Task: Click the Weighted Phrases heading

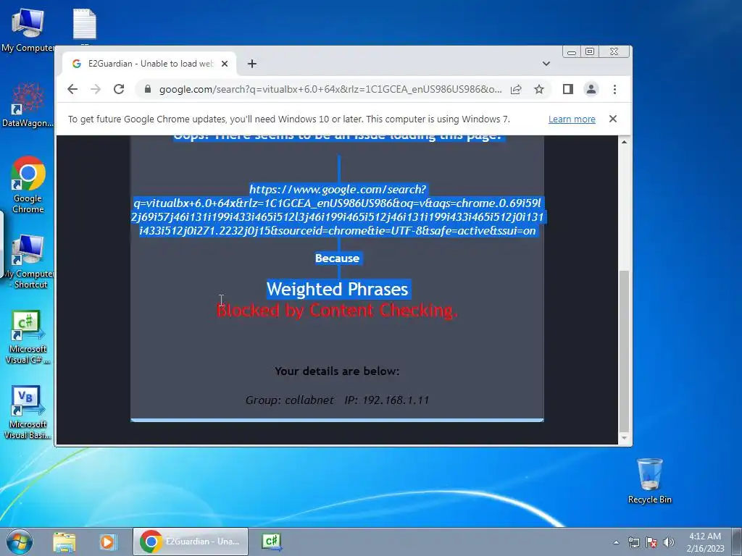Action: 338,289
